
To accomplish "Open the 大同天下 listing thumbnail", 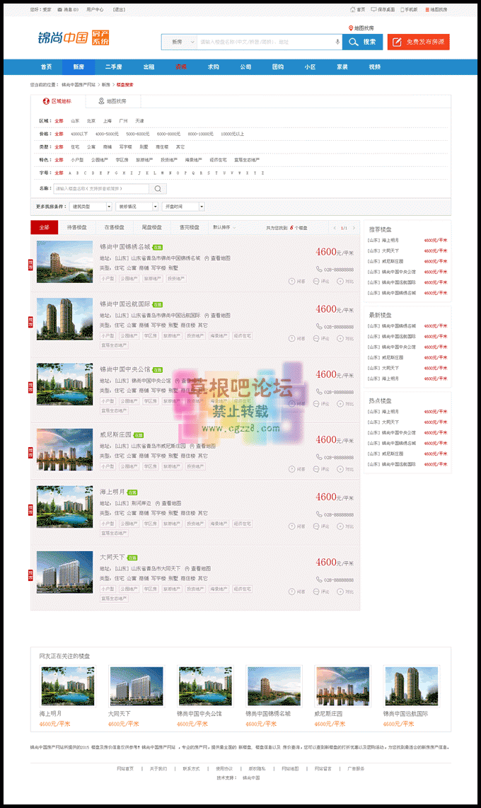I will [x=65, y=572].
